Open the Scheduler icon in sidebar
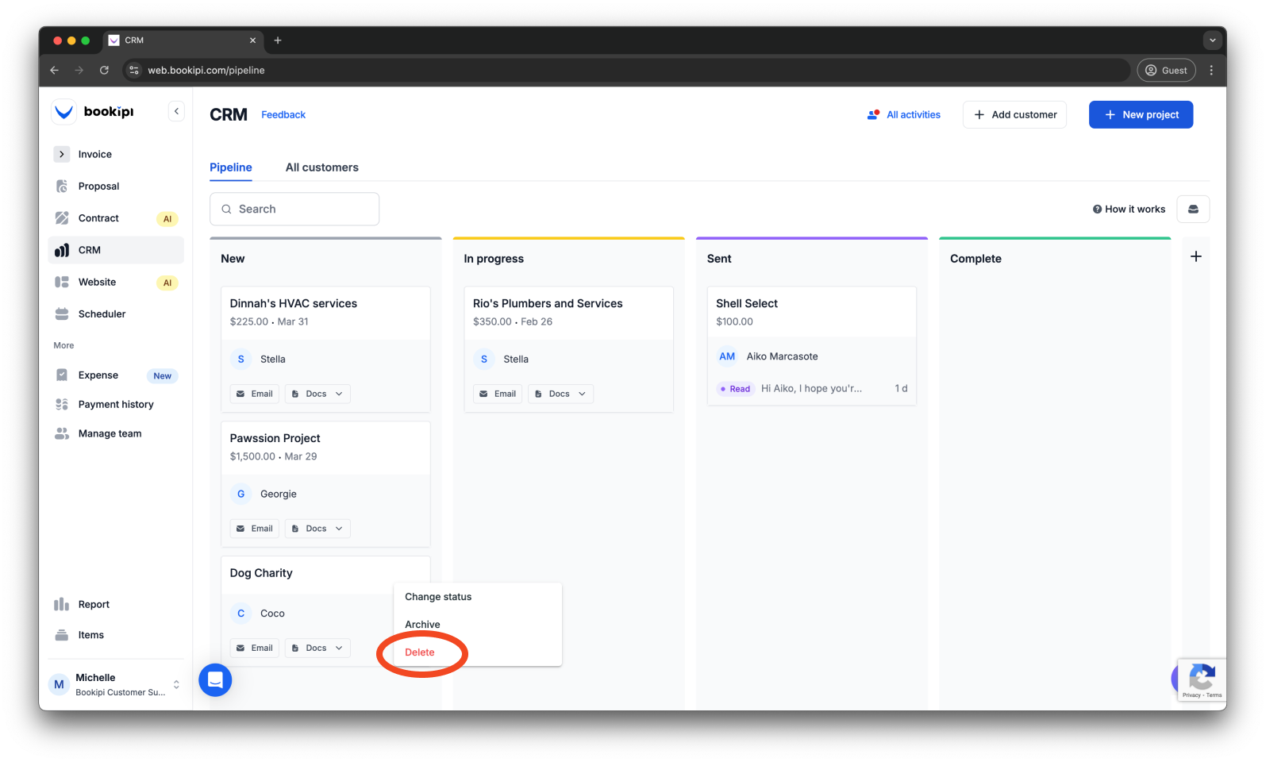This screenshot has height=762, width=1266. click(62, 314)
